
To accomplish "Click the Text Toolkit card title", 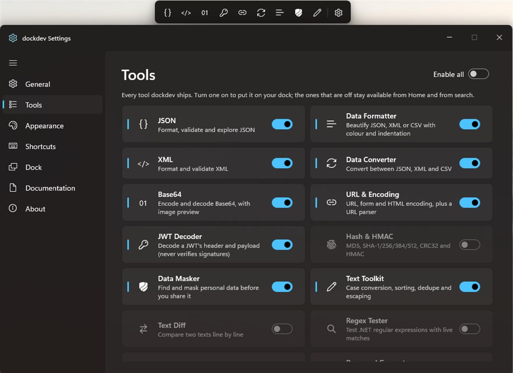I will click(365, 278).
